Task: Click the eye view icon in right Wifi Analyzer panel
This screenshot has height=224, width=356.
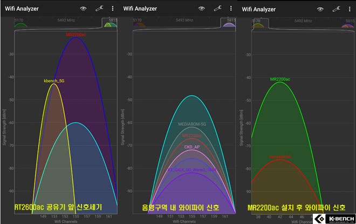Action: [320, 9]
